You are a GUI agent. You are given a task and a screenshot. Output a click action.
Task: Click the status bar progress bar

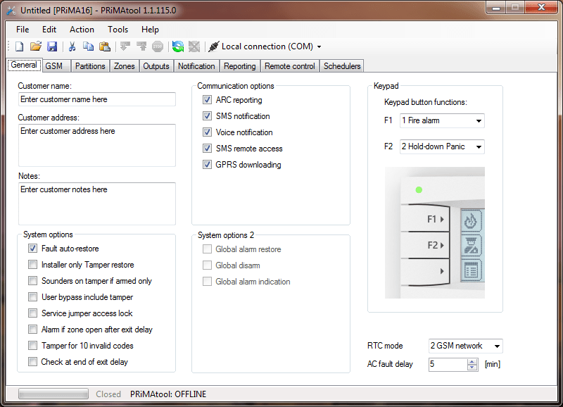click(53, 394)
